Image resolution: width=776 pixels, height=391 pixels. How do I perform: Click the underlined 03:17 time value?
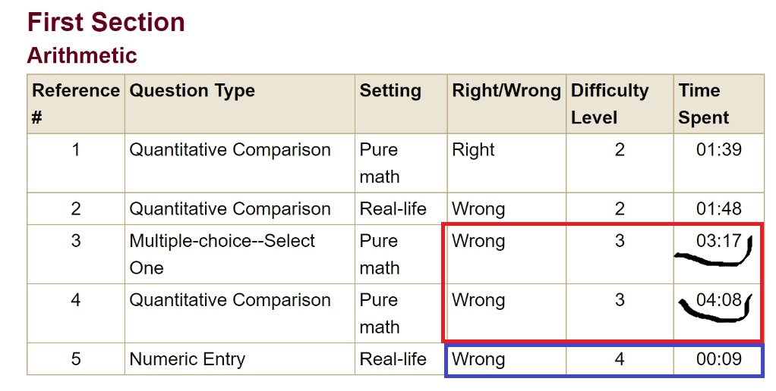point(718,241)
